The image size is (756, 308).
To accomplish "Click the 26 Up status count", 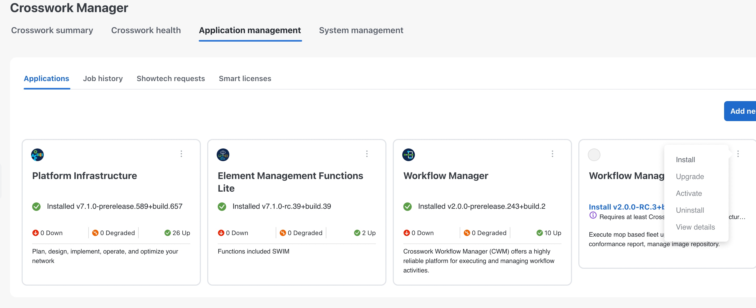I will 181,233.
